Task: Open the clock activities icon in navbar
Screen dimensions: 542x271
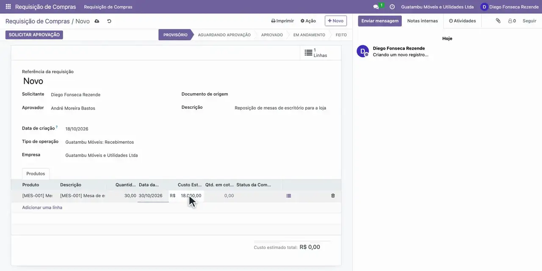Action: (392, 7)
